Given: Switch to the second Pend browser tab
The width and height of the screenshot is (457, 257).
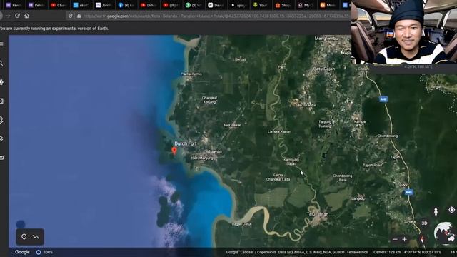Looking at the screenshot, I should 36,5.
